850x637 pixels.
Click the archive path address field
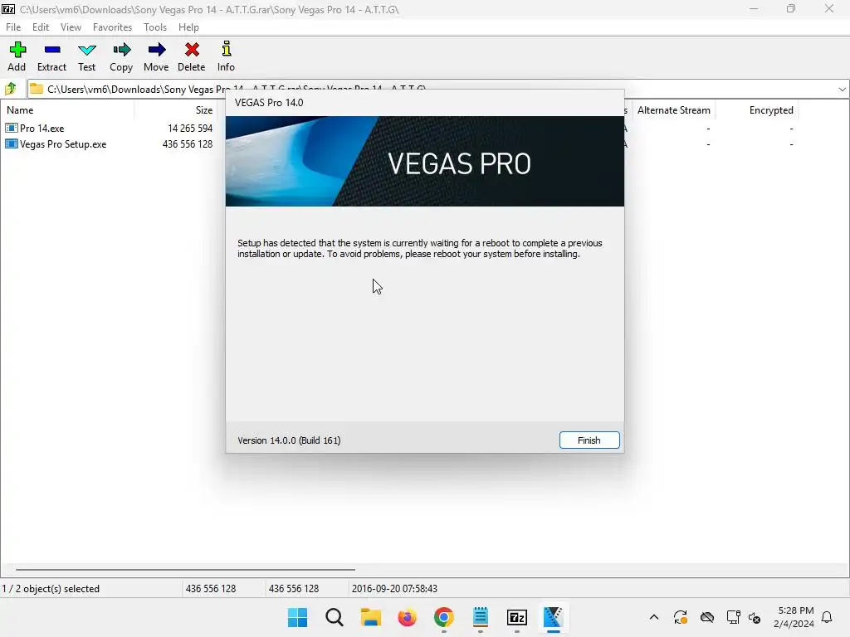(x=432, y=89)
